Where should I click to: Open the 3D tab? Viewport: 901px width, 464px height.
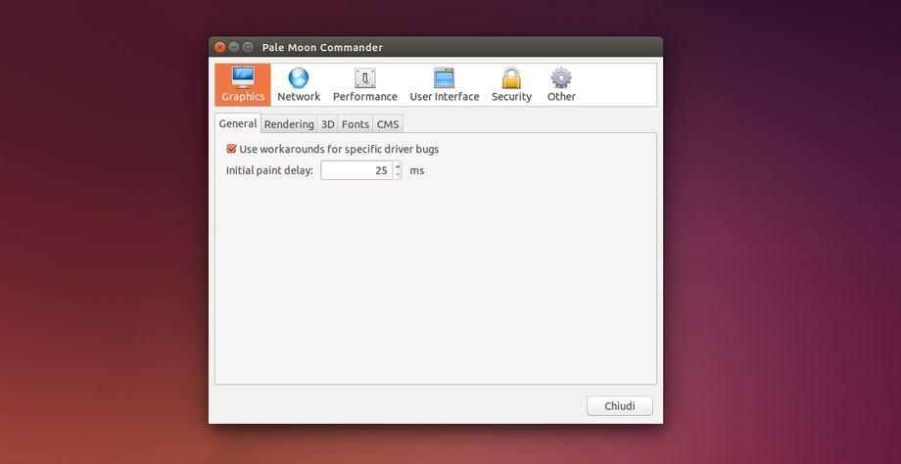pyautogui.click(x=327, y=124)
